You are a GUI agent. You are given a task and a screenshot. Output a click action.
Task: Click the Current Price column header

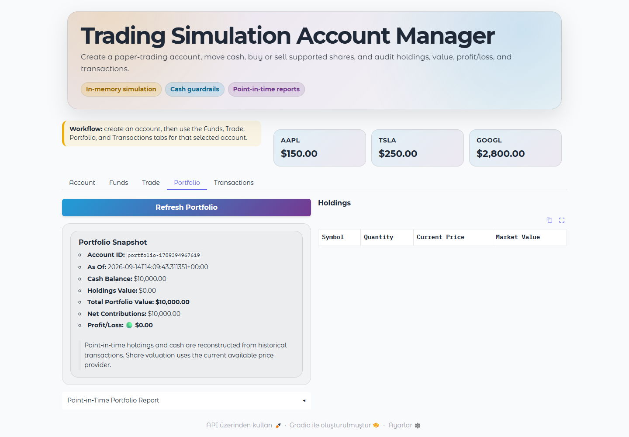(453, 237)
